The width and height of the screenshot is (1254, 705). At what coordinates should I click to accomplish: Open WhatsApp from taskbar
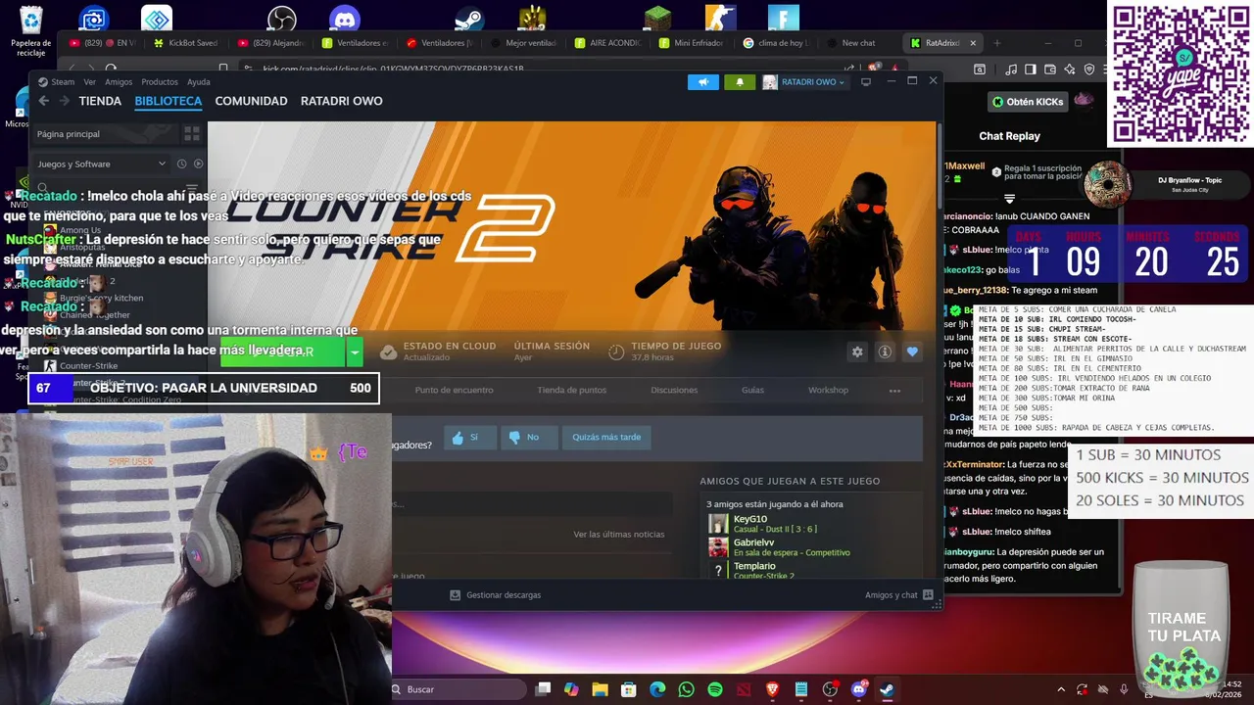[x=686, y=689]
